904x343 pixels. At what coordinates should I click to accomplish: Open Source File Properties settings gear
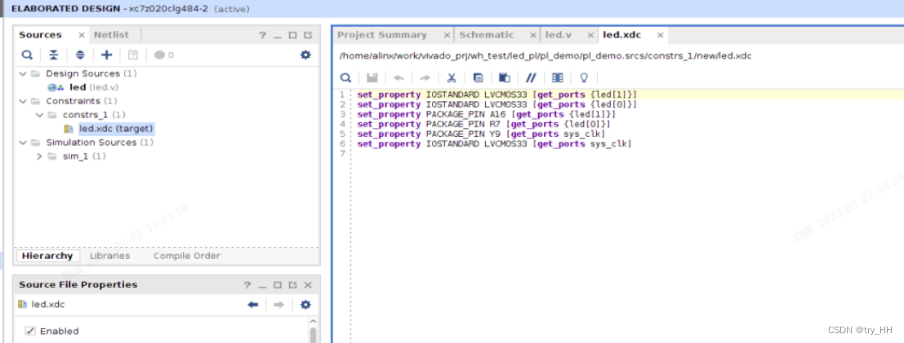305,305
